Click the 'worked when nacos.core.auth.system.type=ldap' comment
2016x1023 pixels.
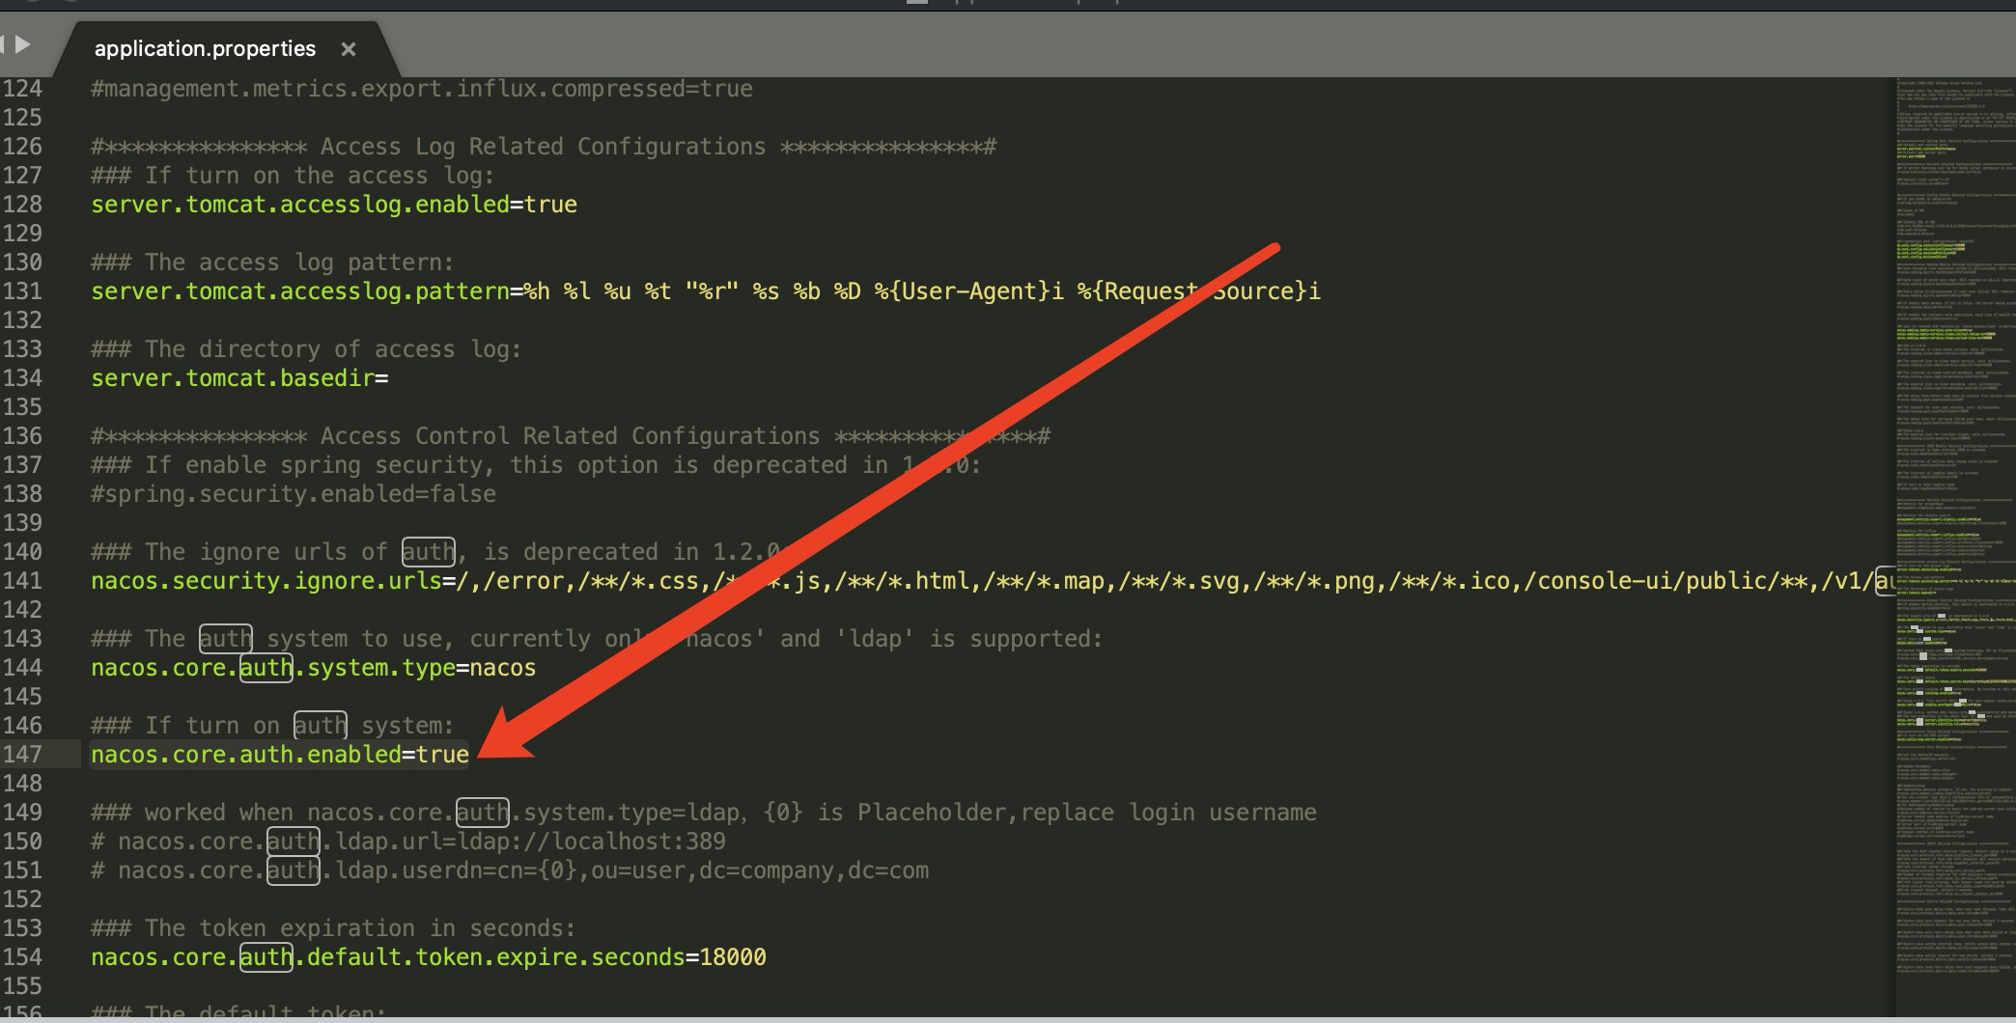tap(704, 813)
